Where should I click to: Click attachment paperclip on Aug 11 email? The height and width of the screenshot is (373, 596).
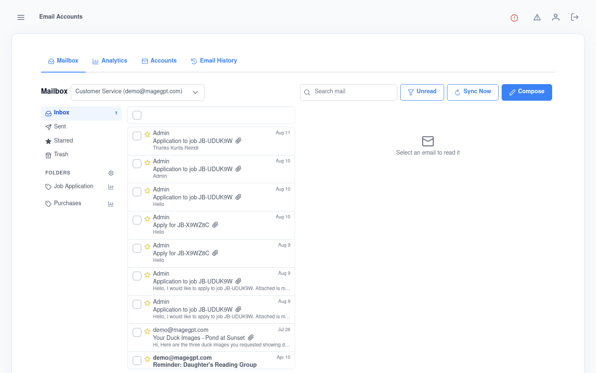(x=238, y=141)
